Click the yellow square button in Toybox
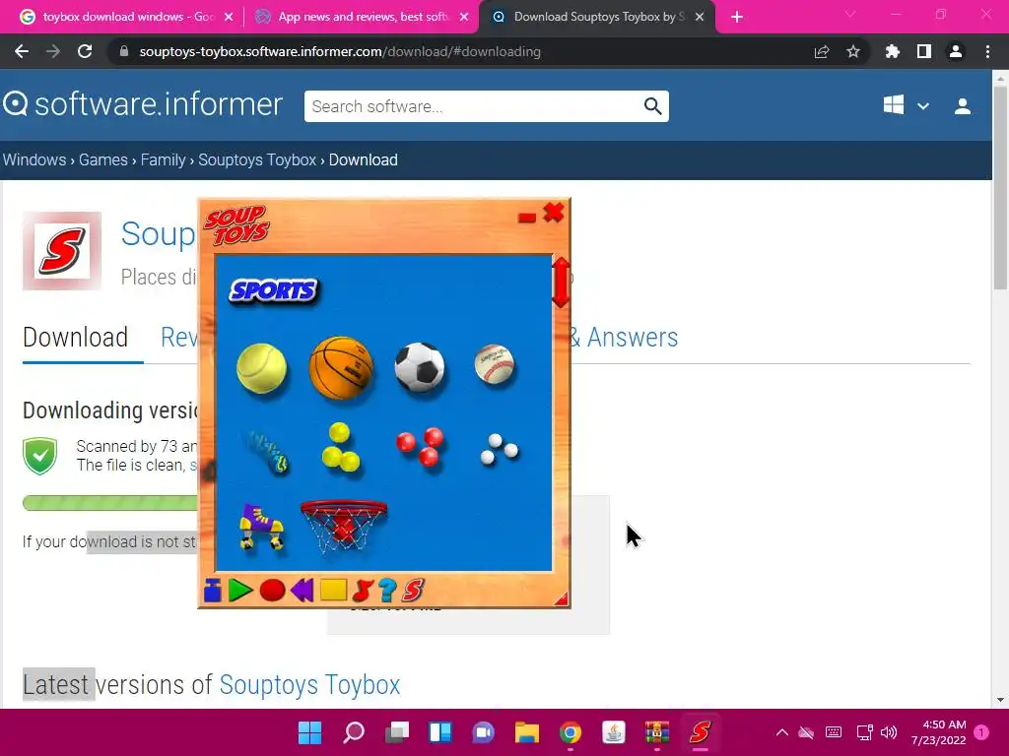The width and height of the screenshot is (1009, 756). tap(333, 590)
